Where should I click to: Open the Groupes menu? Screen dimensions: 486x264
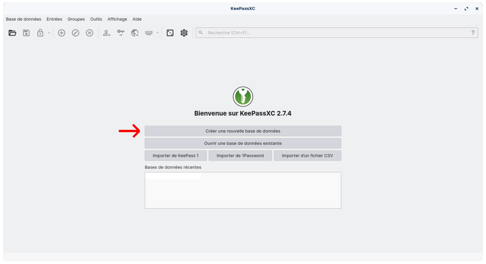[76, 19]
